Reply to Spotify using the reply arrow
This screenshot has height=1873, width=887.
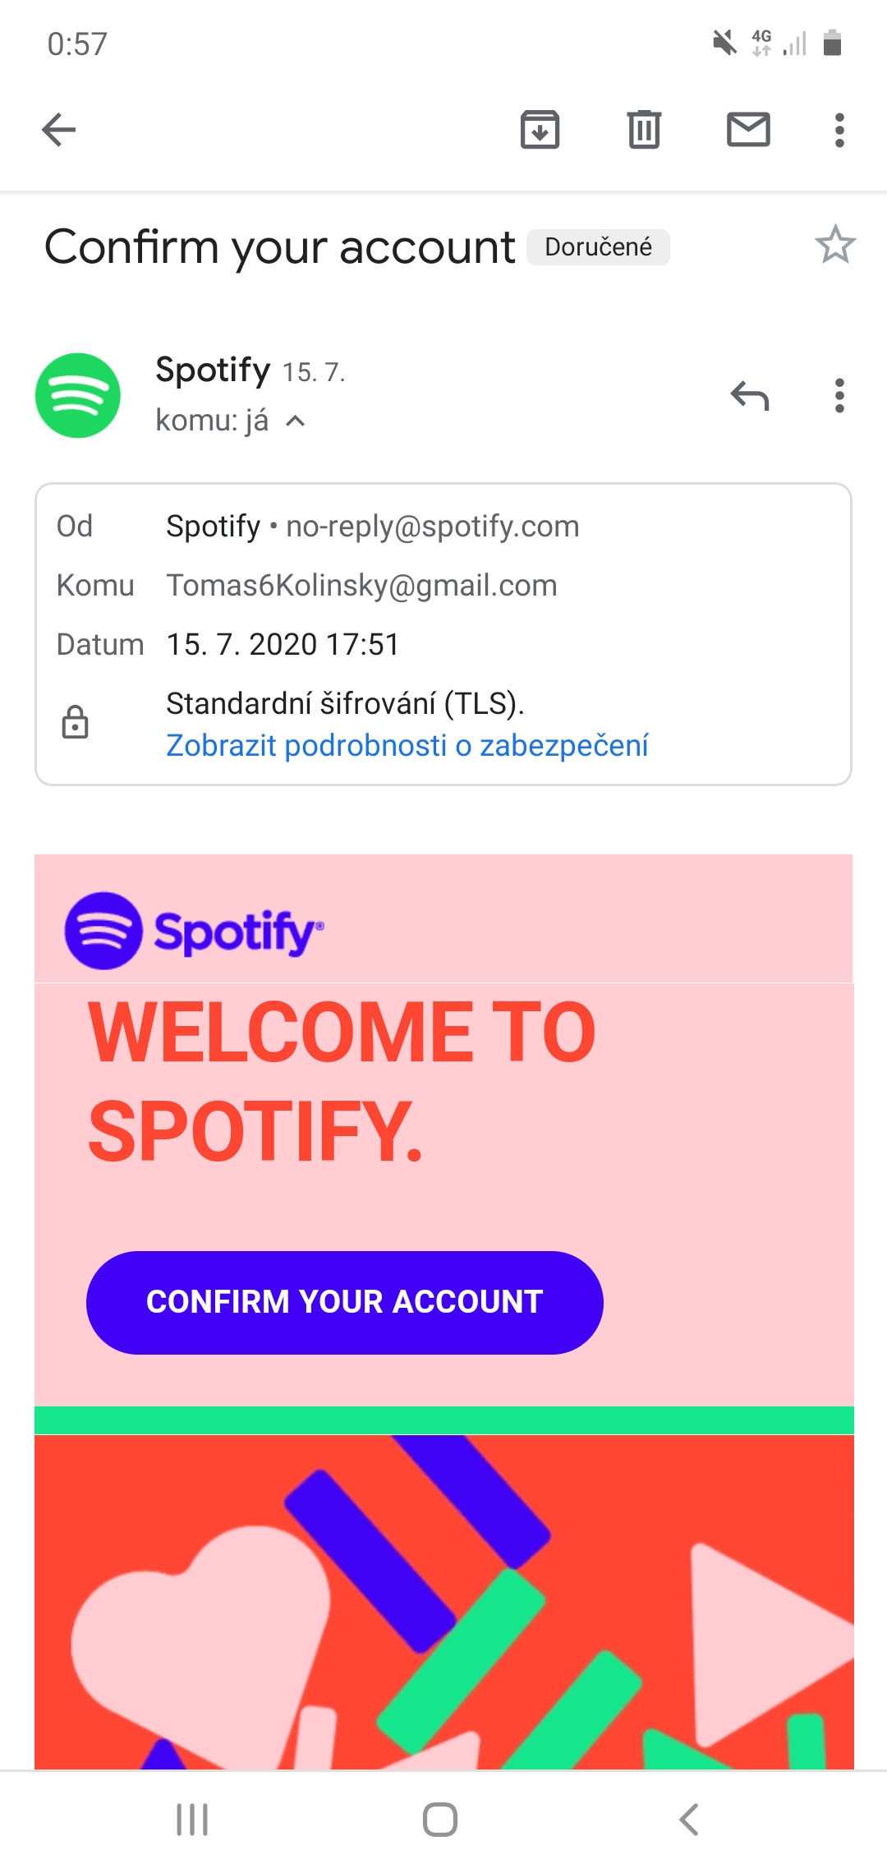pos(749,396)
